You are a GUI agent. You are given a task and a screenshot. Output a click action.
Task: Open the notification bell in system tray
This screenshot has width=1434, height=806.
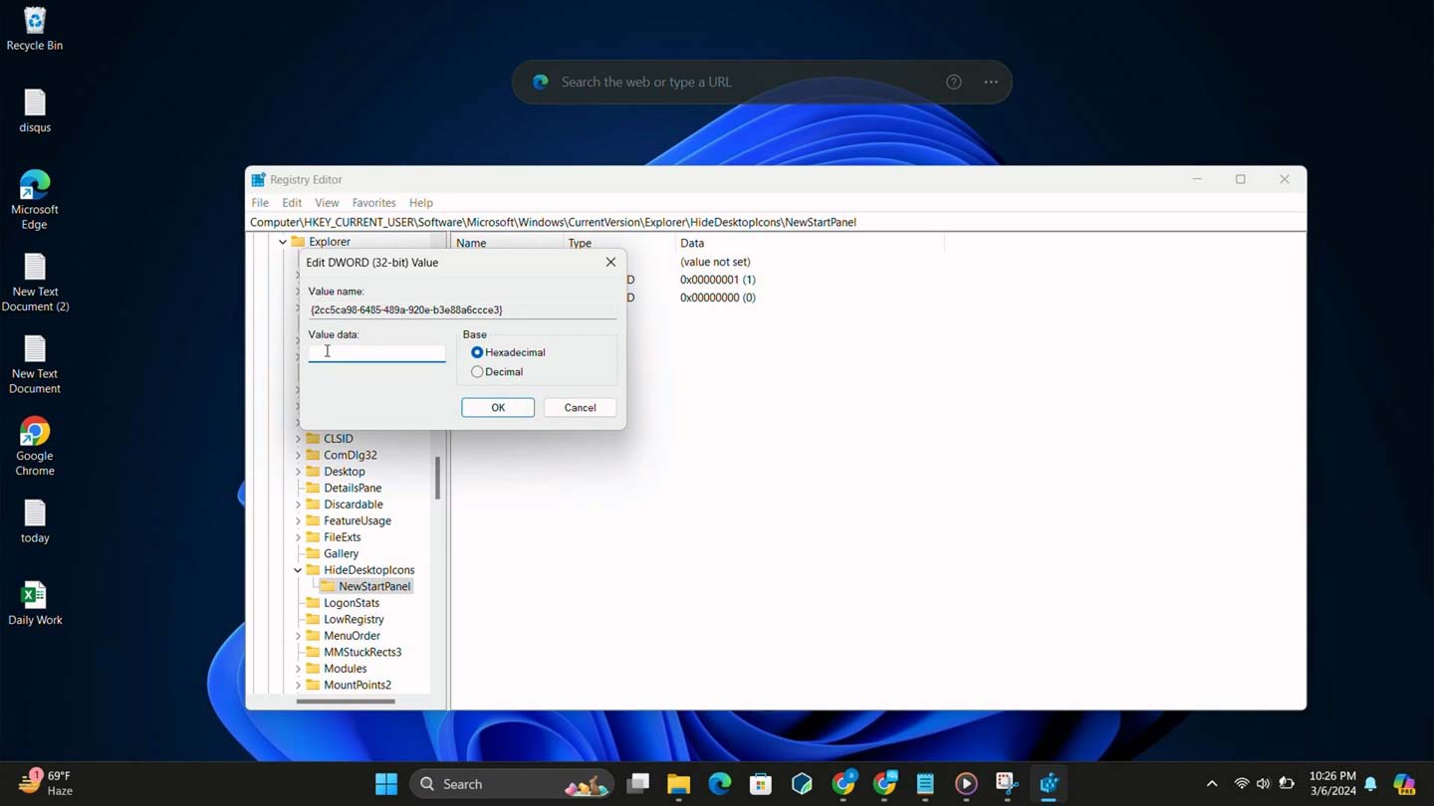coord(1372,783)
